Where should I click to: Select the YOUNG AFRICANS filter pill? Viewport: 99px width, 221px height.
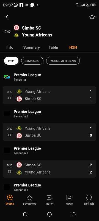63,61
